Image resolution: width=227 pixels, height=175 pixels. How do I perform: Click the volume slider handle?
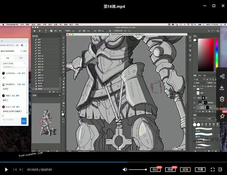[146, 170]
